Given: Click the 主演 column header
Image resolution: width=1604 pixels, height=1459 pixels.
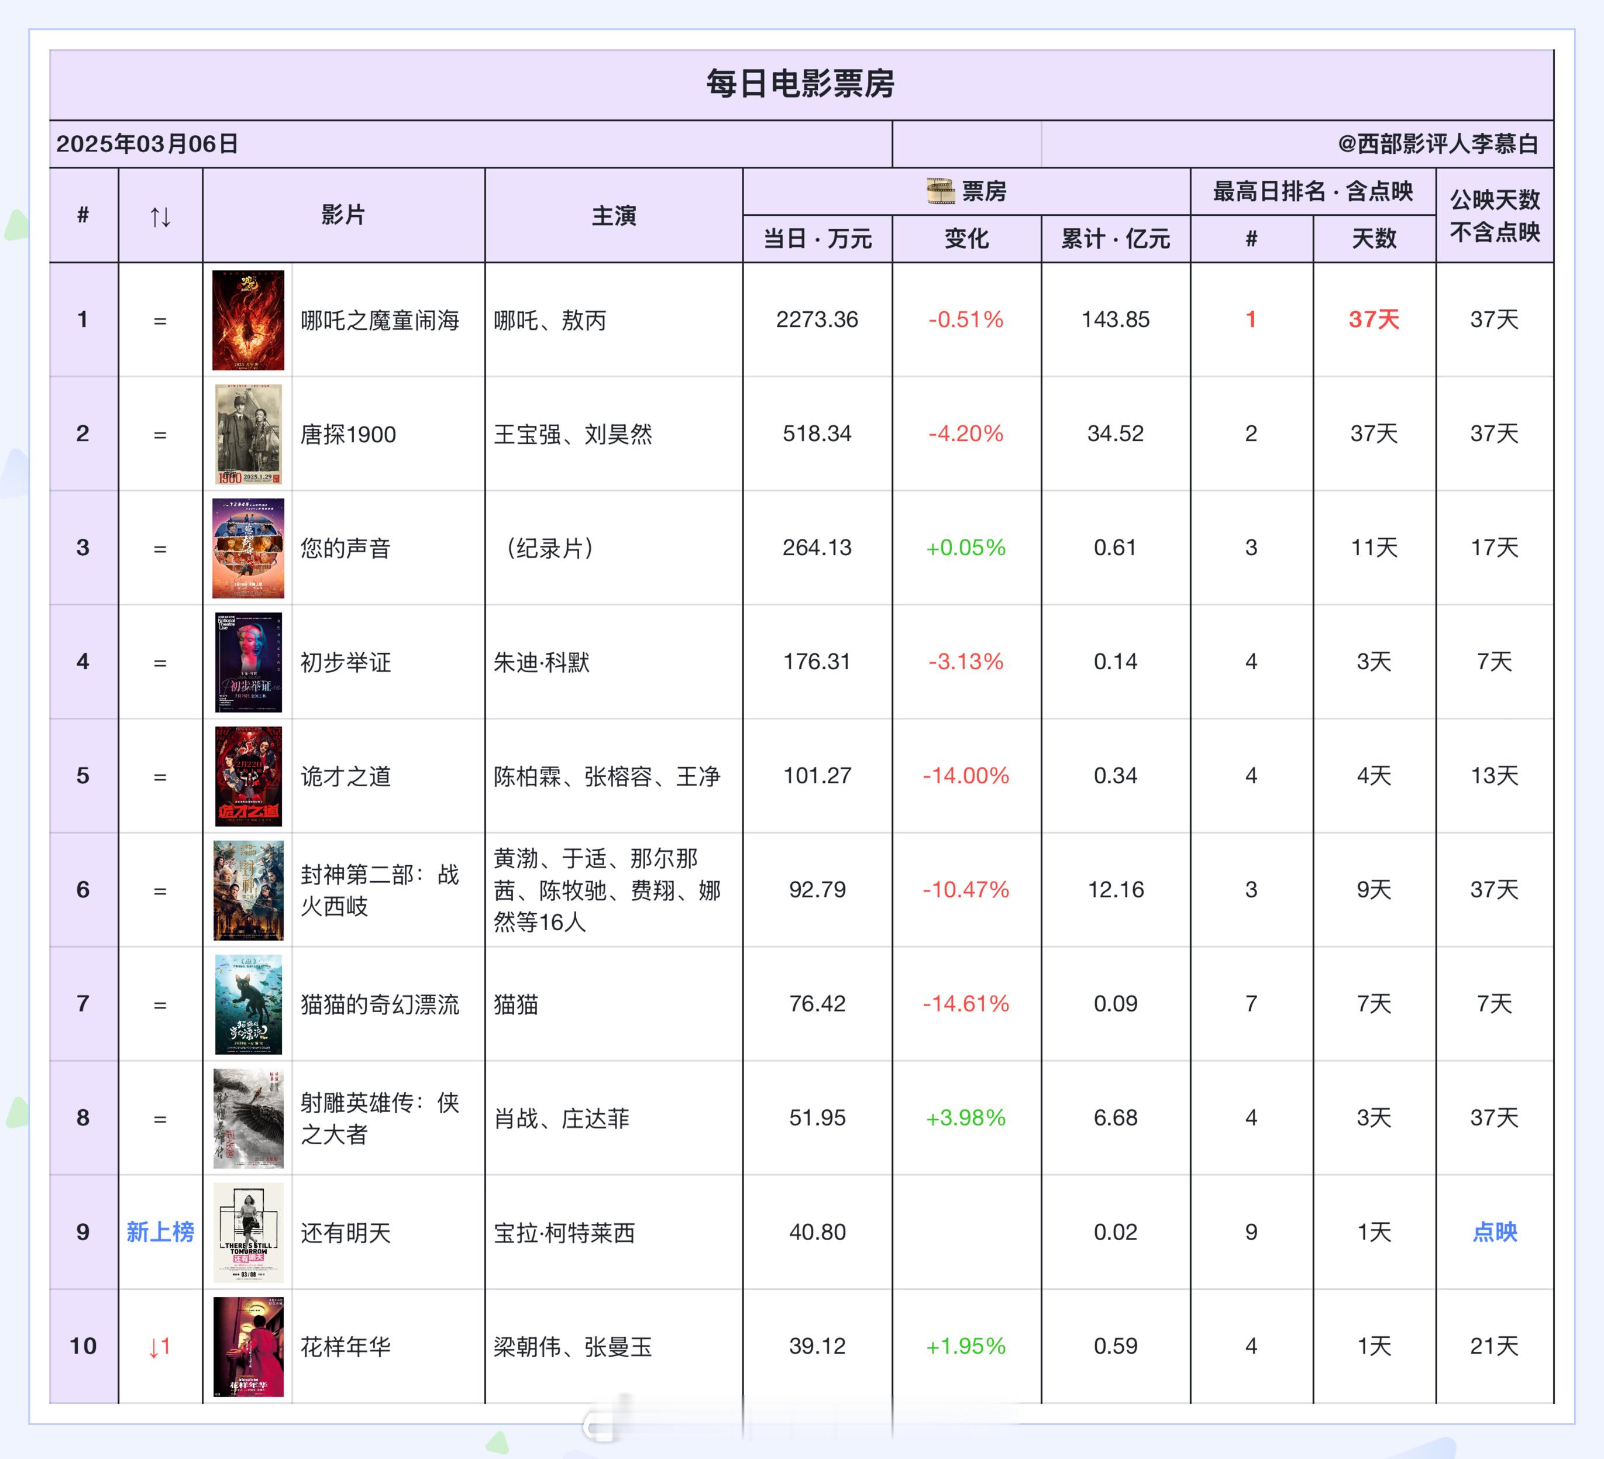Looking at the screenshot, I should [x=614, y=216].
